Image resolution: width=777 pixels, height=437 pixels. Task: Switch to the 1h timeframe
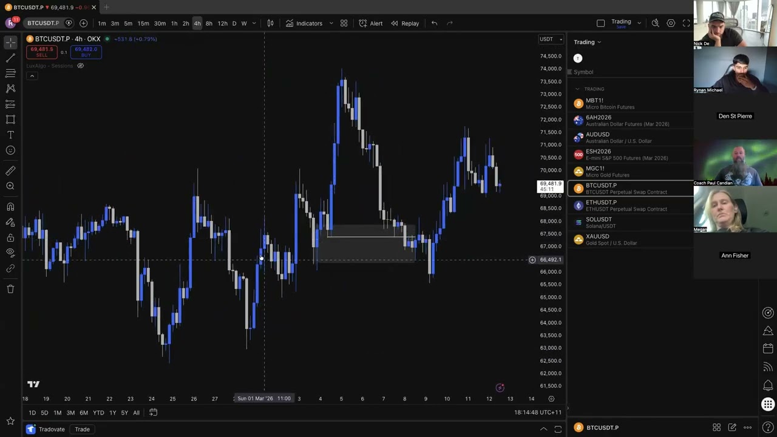click(x=174, y=23)
